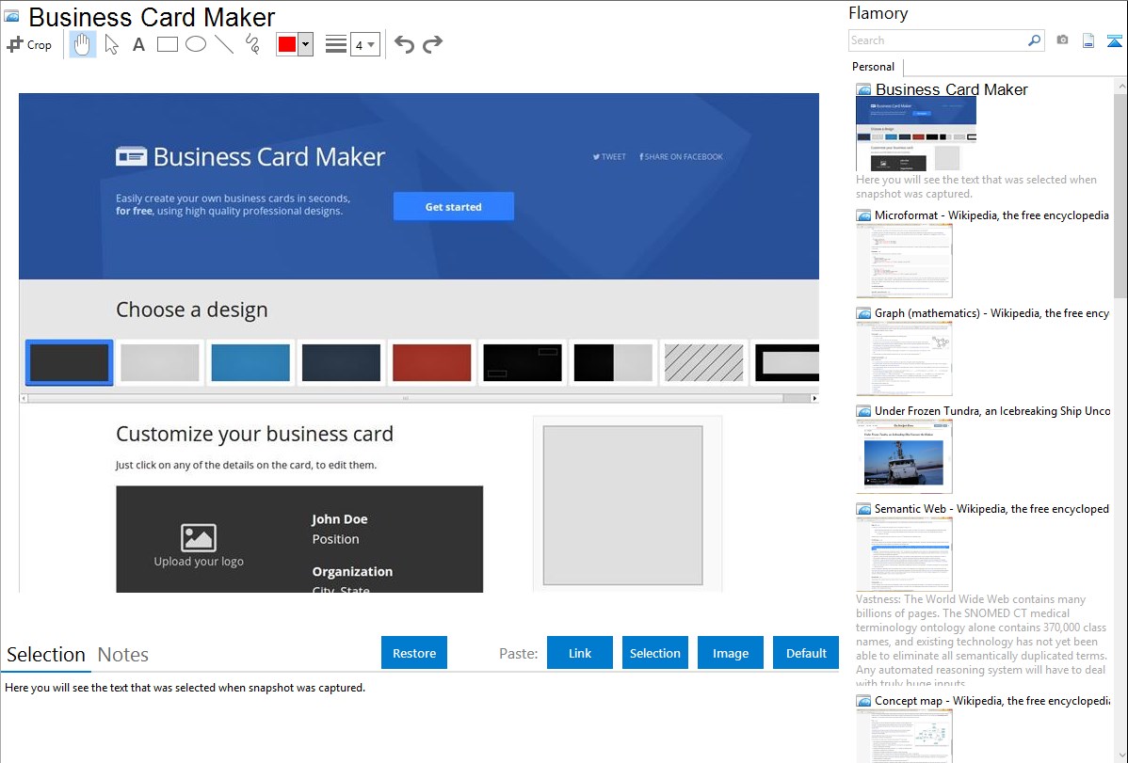1128x763 pixels.
Task: Switch to the Selection tab
Action: coord(46,655)
